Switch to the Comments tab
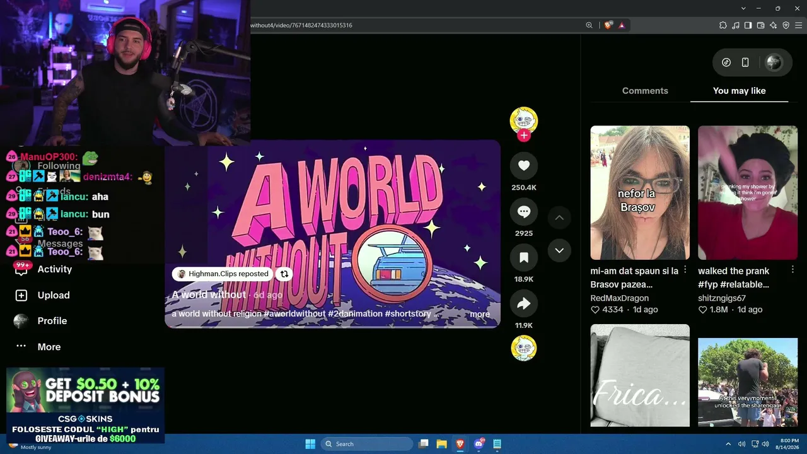 pos(645,91)
